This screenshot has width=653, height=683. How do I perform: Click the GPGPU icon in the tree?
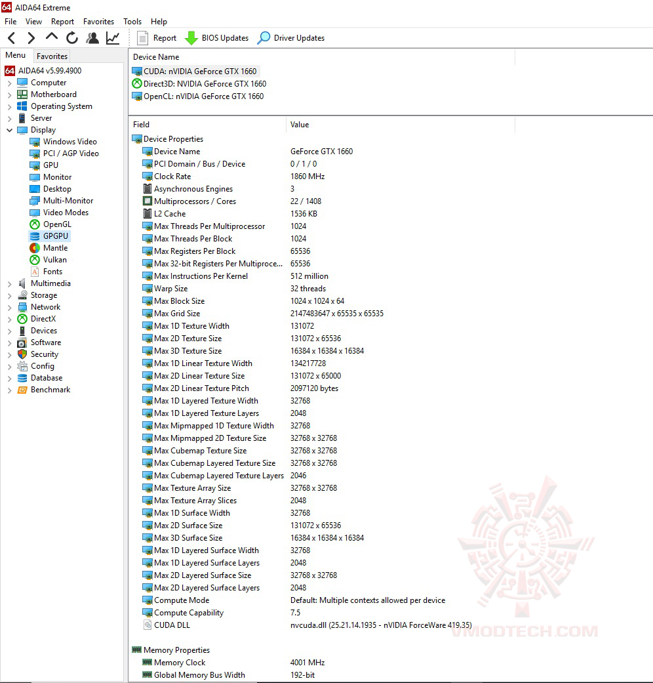point(35,236)
